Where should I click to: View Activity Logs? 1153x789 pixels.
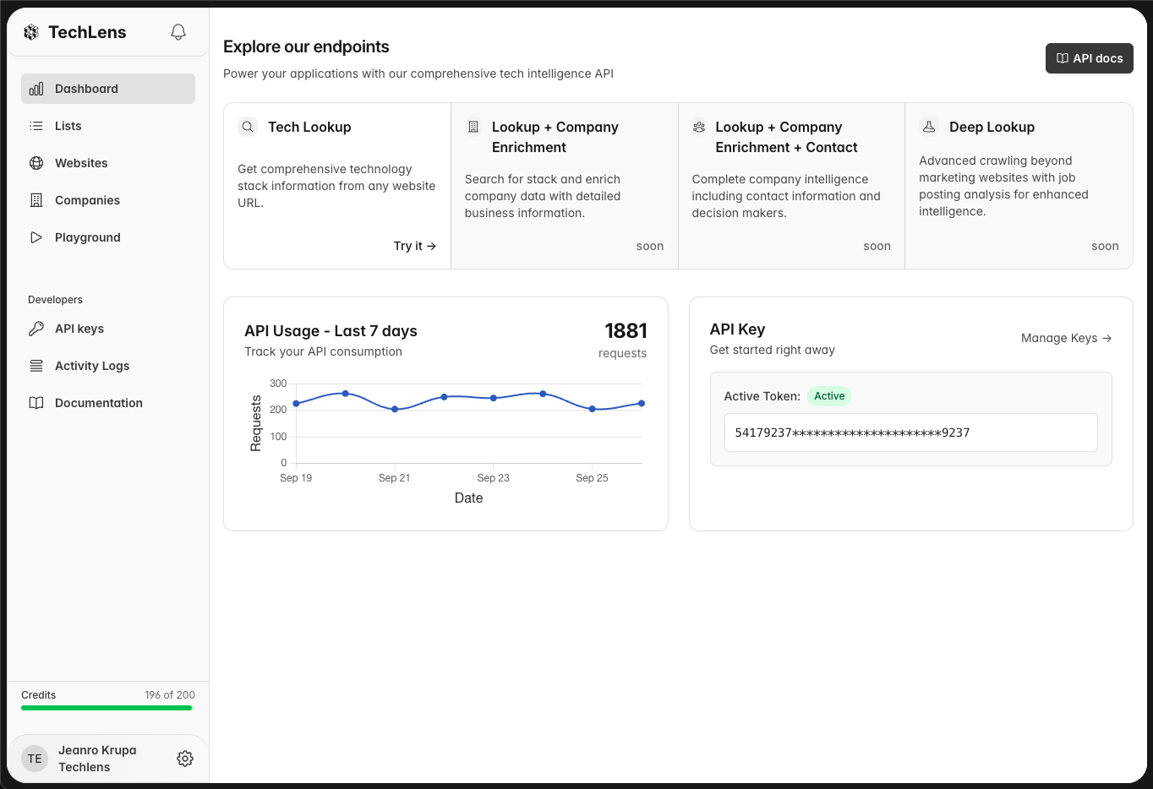pyautogui.click(x=92, y=366)
